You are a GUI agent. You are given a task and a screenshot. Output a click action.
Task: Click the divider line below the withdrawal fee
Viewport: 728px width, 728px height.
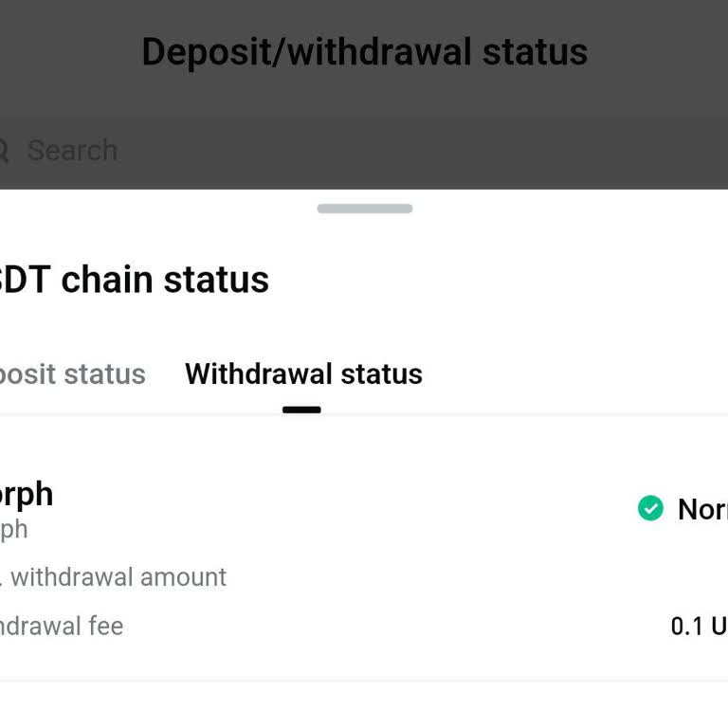(x=364, y=681)
